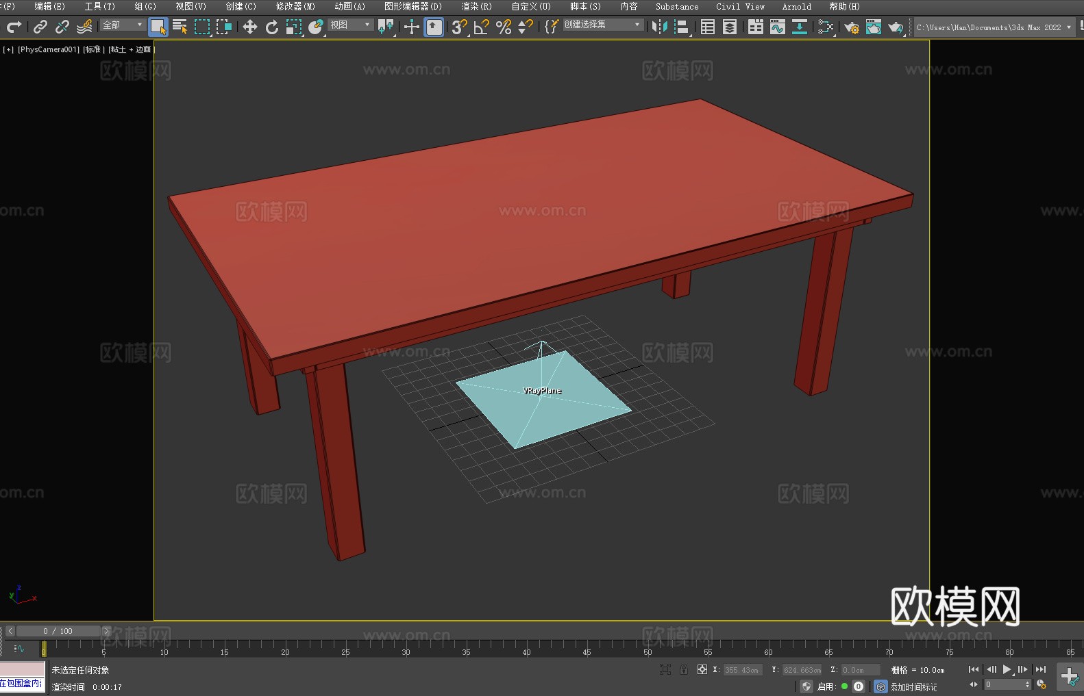Image resolution: width=1084 pixels, height=696 pixels.
Task: Select the Link objects tool
Action: pos(40,27)
